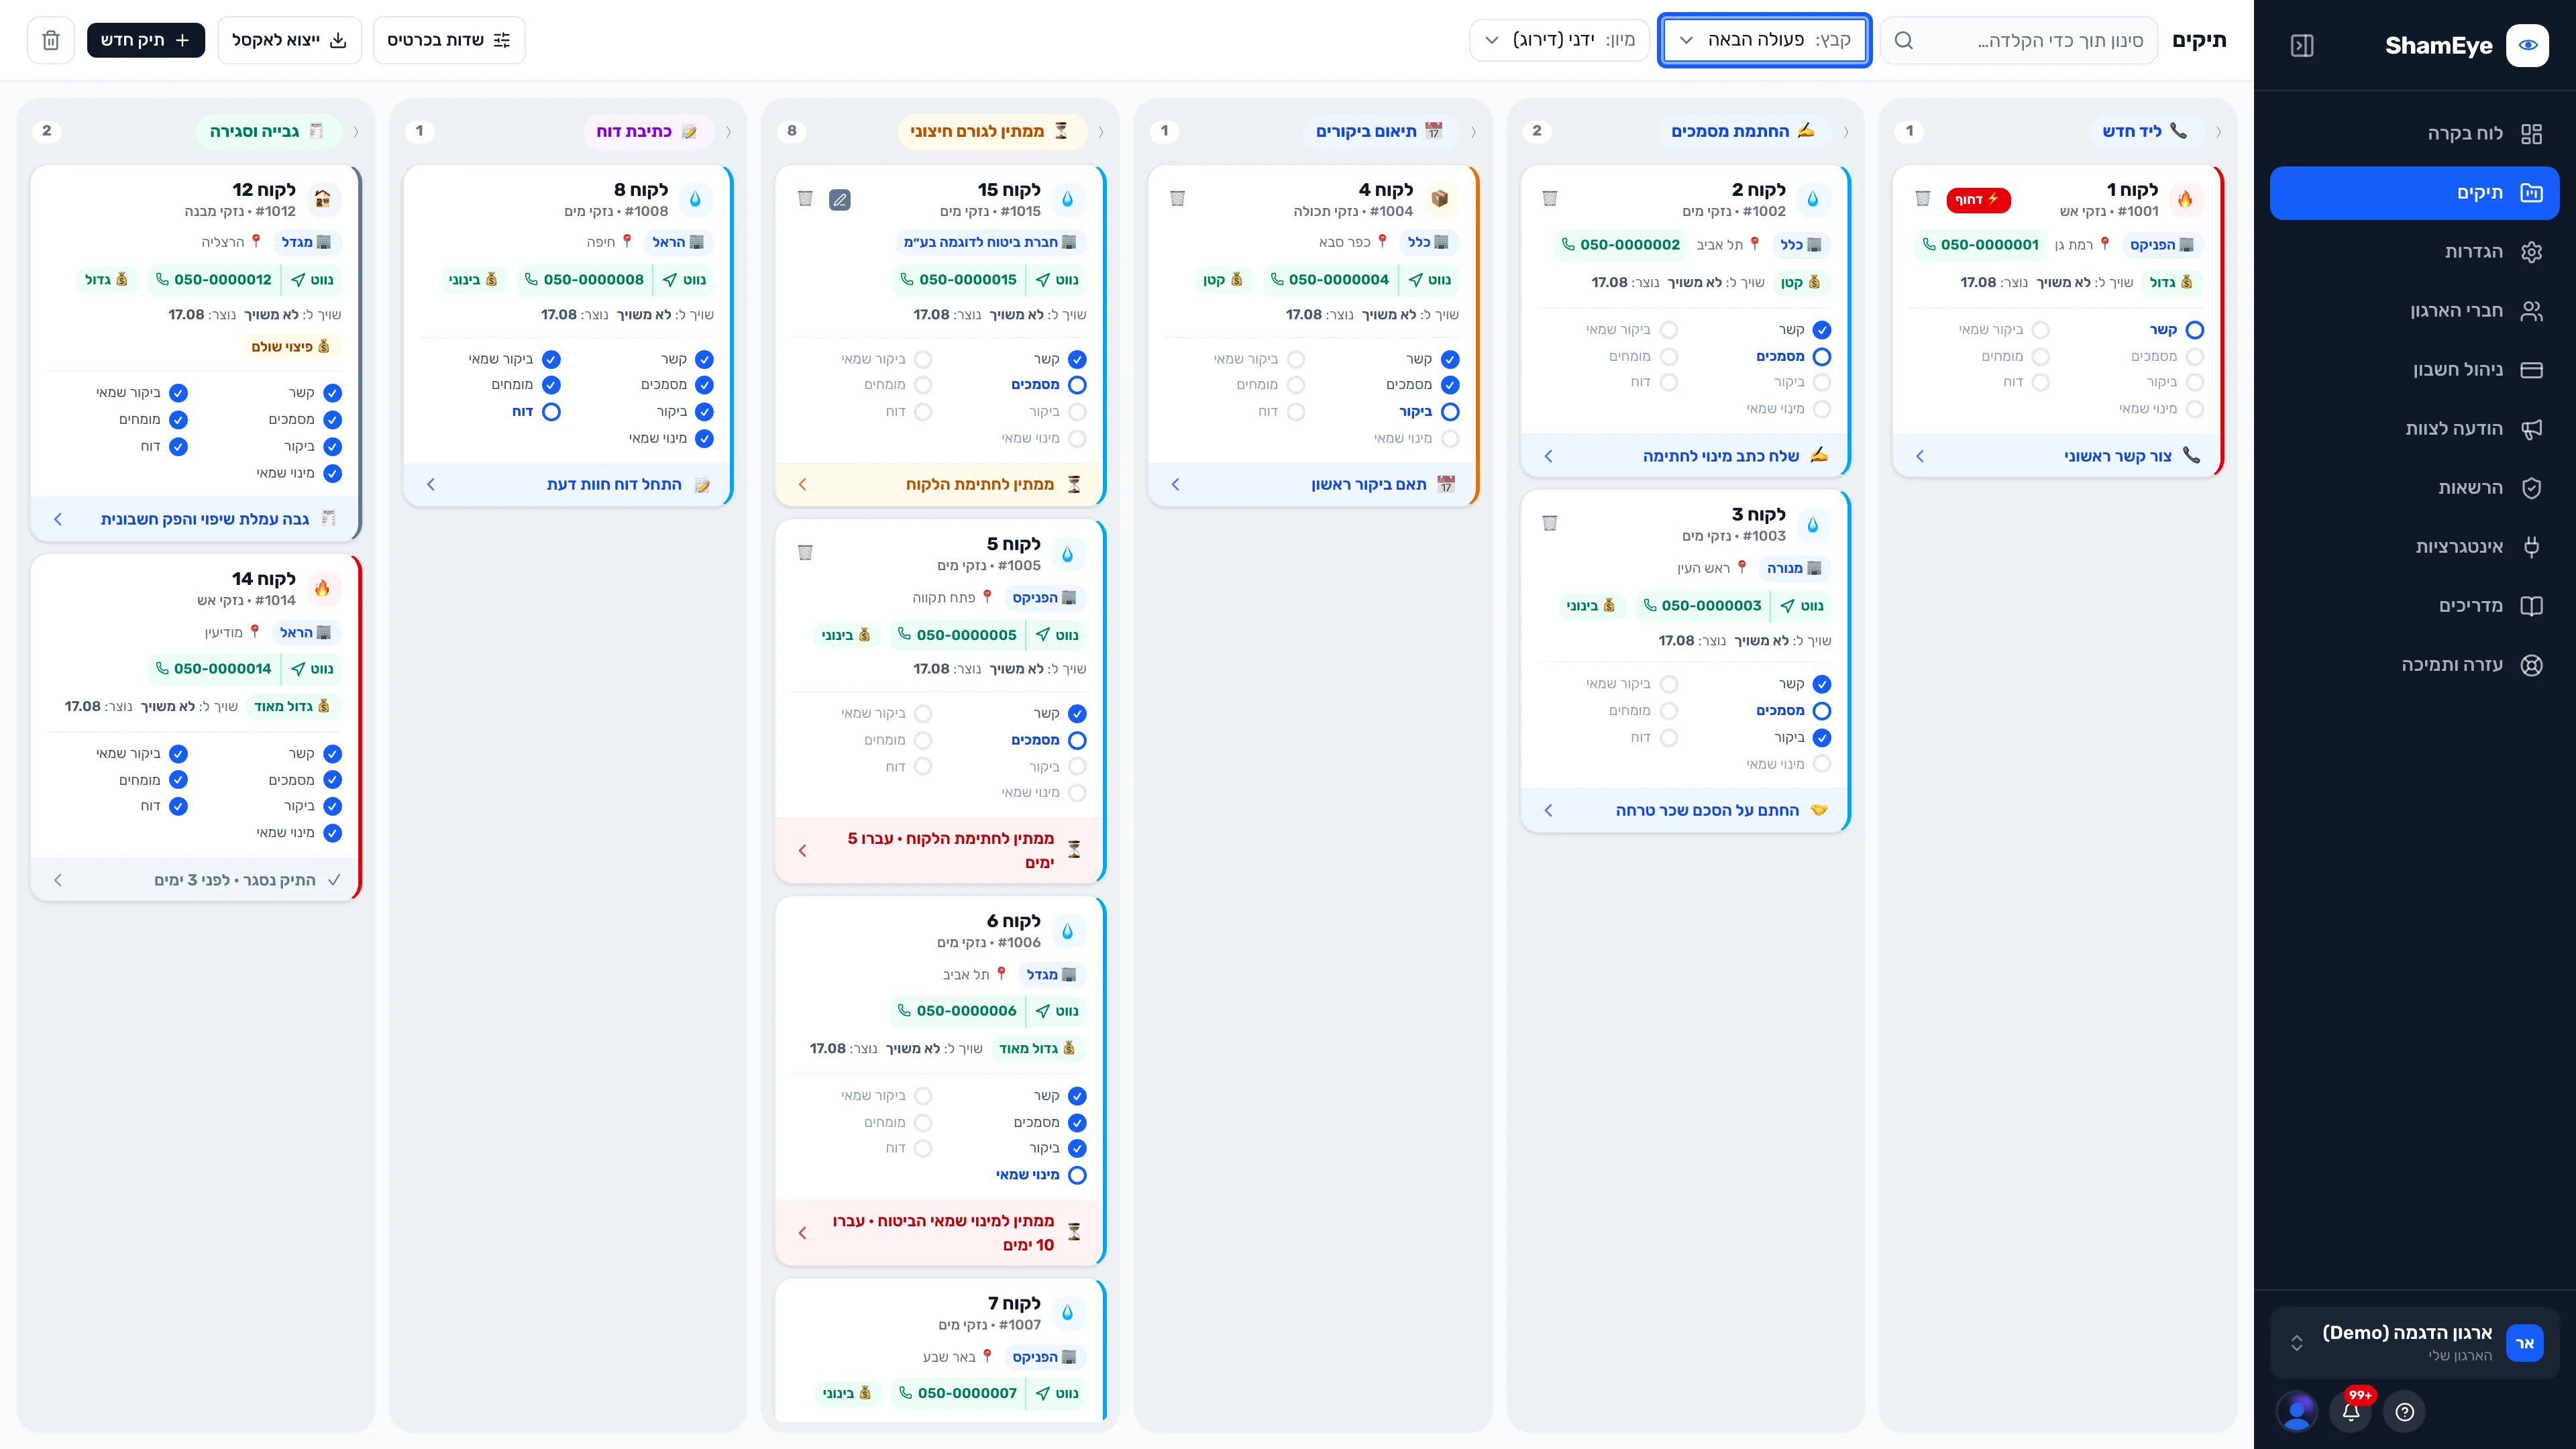Open הגדרות in sidebar
This screenshot has height=1449, width=2576.
point(2414,252)
